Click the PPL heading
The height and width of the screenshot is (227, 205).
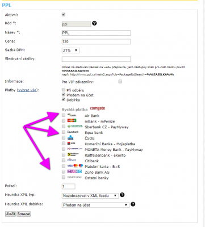(7, 5)
